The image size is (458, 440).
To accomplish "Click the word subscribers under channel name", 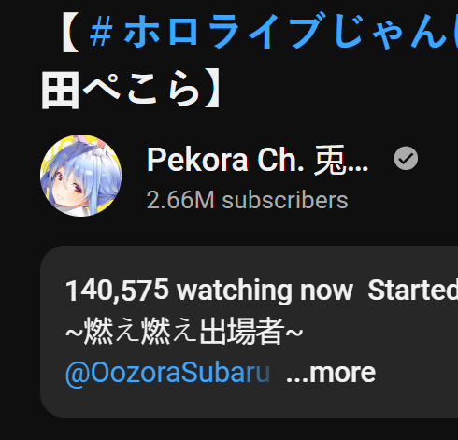I will (x=285, y=200).
